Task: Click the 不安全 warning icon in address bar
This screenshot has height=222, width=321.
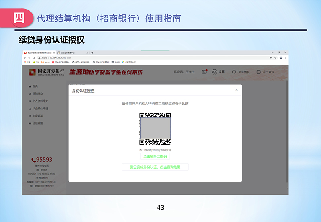Action: point(39,58)
